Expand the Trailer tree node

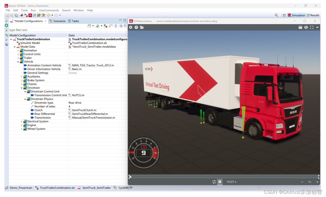coord(18,58)
